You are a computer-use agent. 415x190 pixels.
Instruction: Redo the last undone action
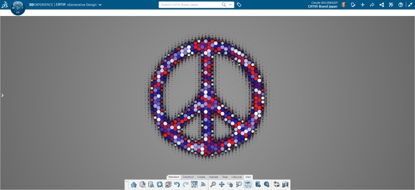185,184
